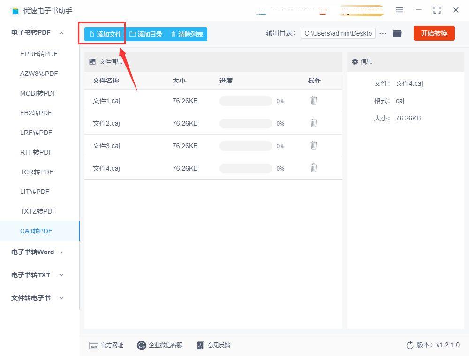Delete 文件2.caj with its trash icon
Screen dimensions: 469x356
click(x=313, y=123)
